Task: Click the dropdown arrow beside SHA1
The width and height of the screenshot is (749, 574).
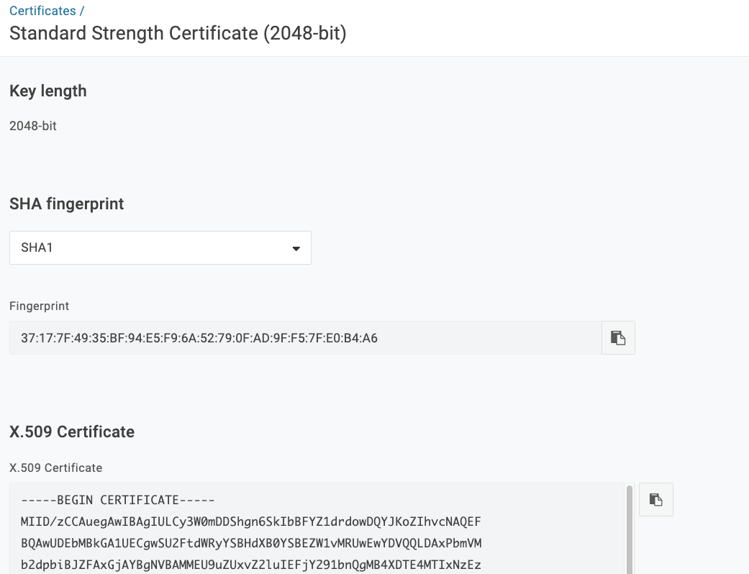Action: pyautogui.click(x=296, y=248)
